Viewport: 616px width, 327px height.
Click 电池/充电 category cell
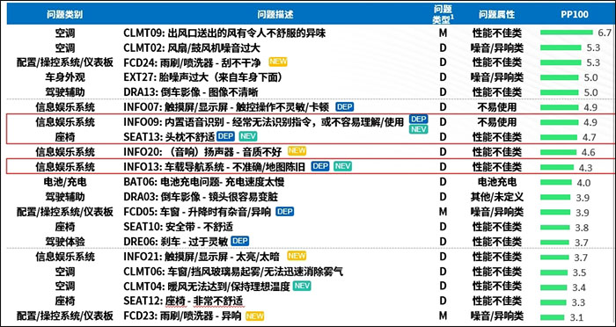pos(65,182)
